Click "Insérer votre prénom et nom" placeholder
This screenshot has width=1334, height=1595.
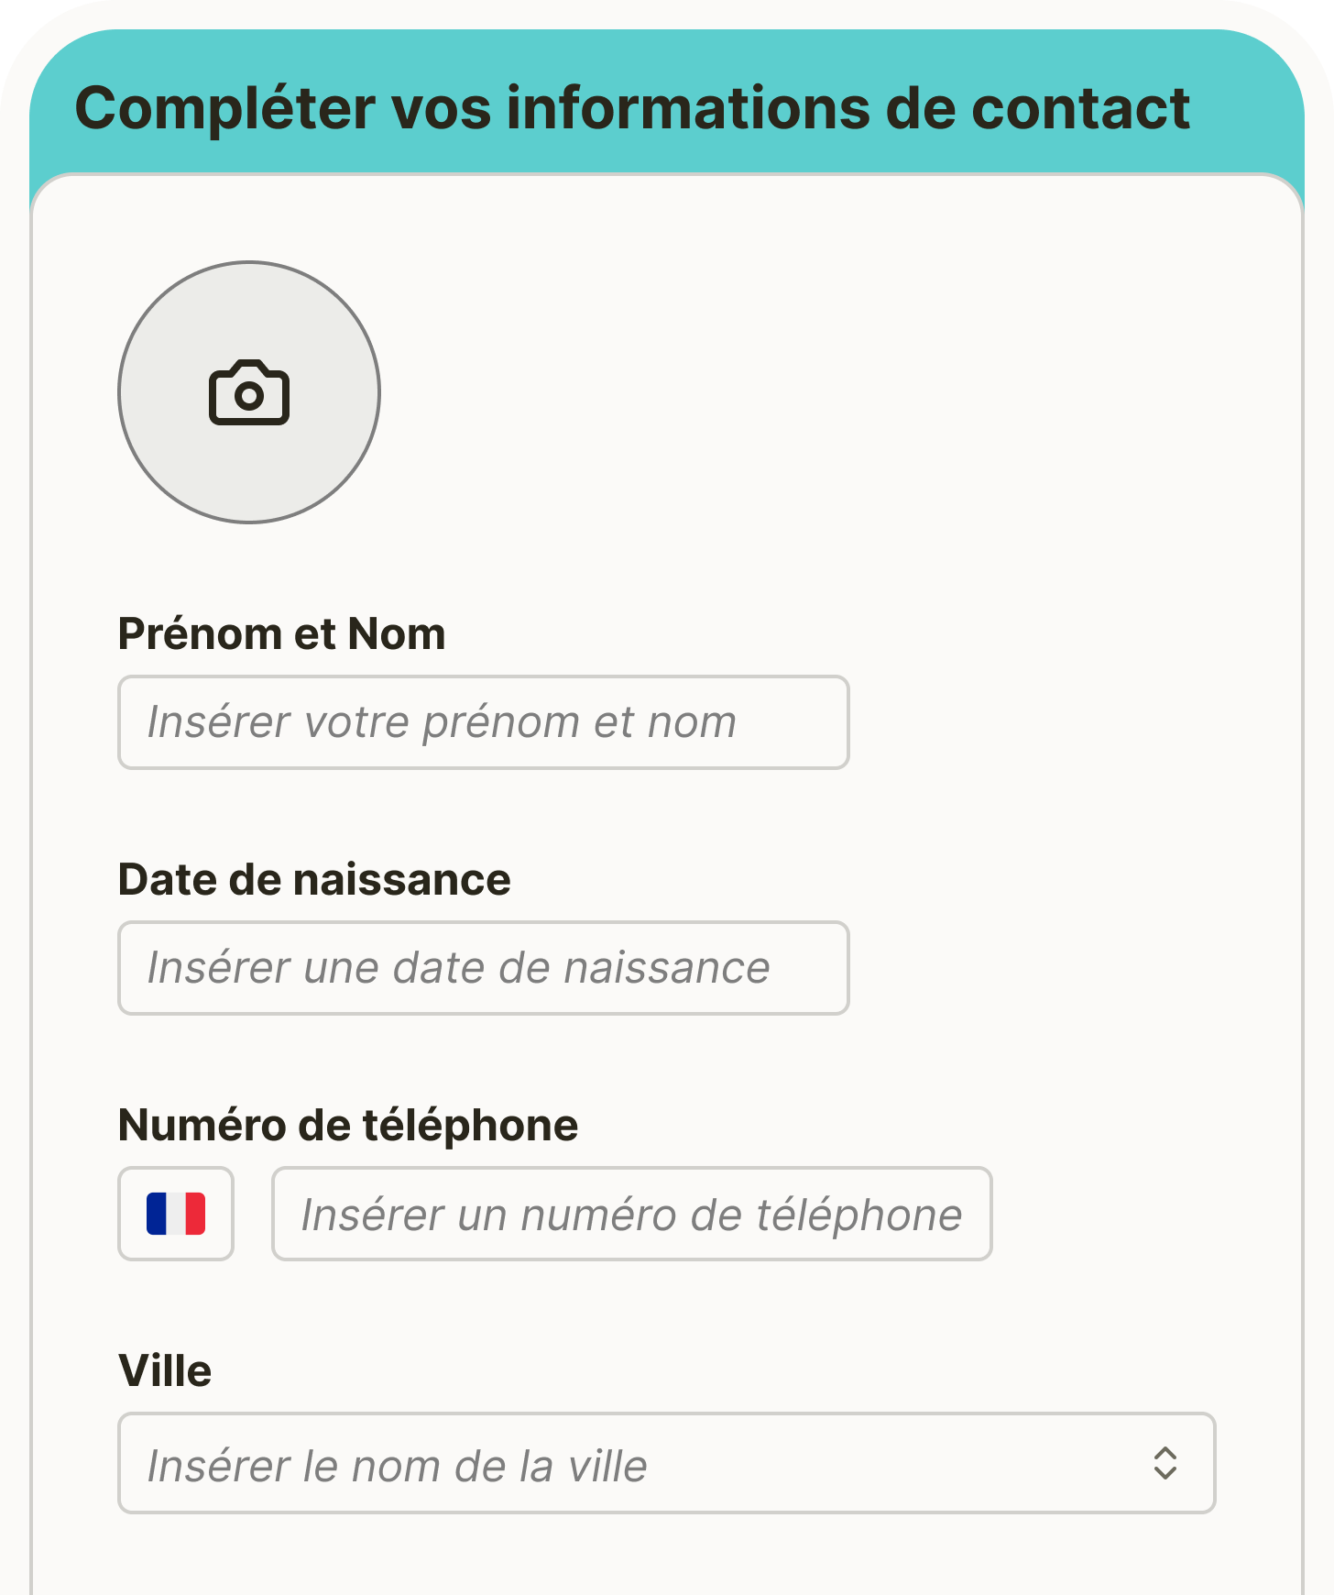click(442, 722)
